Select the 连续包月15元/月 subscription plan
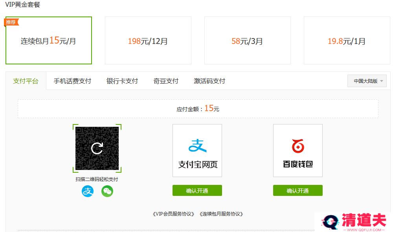This screenshot has height=232, width=393. pyautogui.click(x=48, y=40)
